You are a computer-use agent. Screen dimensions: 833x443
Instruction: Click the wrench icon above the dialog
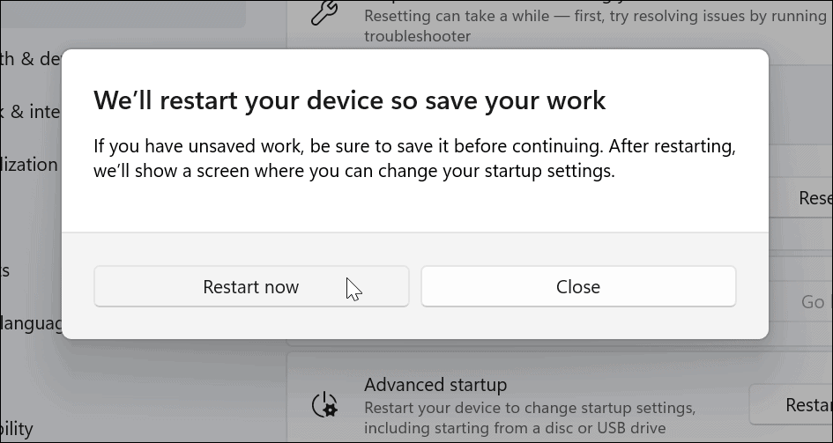325,13
